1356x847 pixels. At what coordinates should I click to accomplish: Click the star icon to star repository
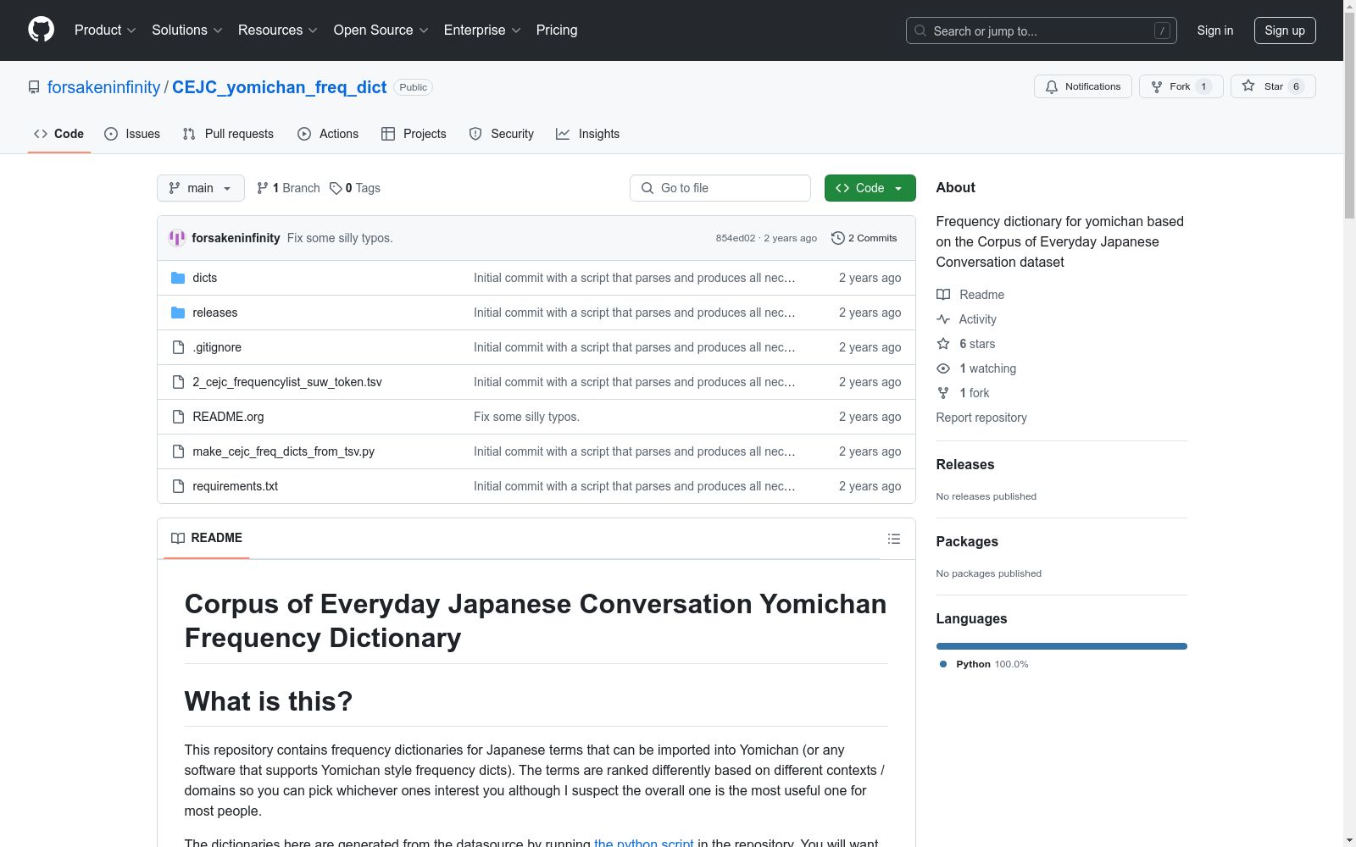tap(1248, 86)
